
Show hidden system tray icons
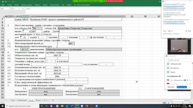(x=169, y=106)
